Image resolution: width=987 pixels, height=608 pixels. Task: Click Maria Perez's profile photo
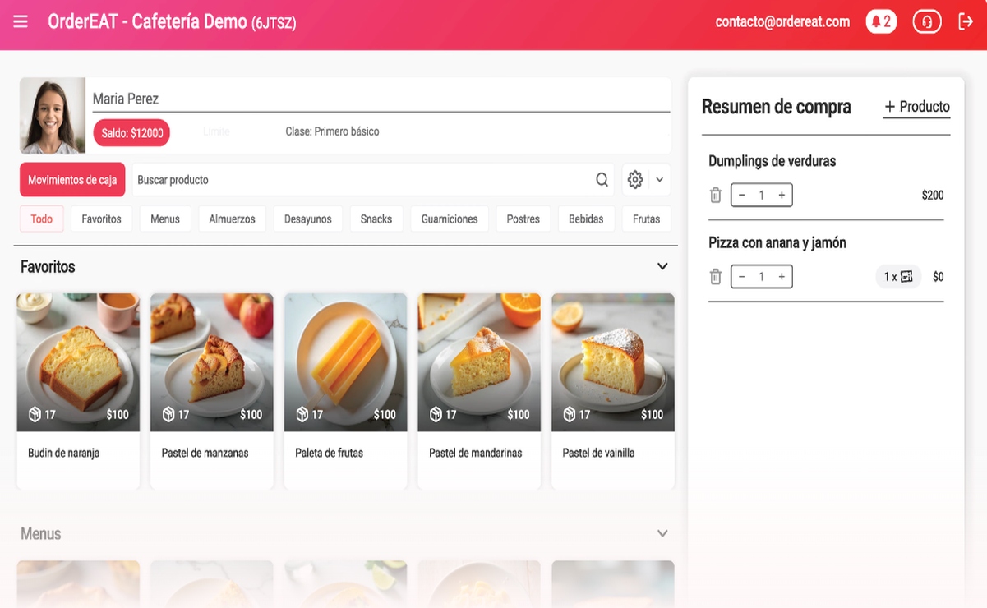(53, 116)
